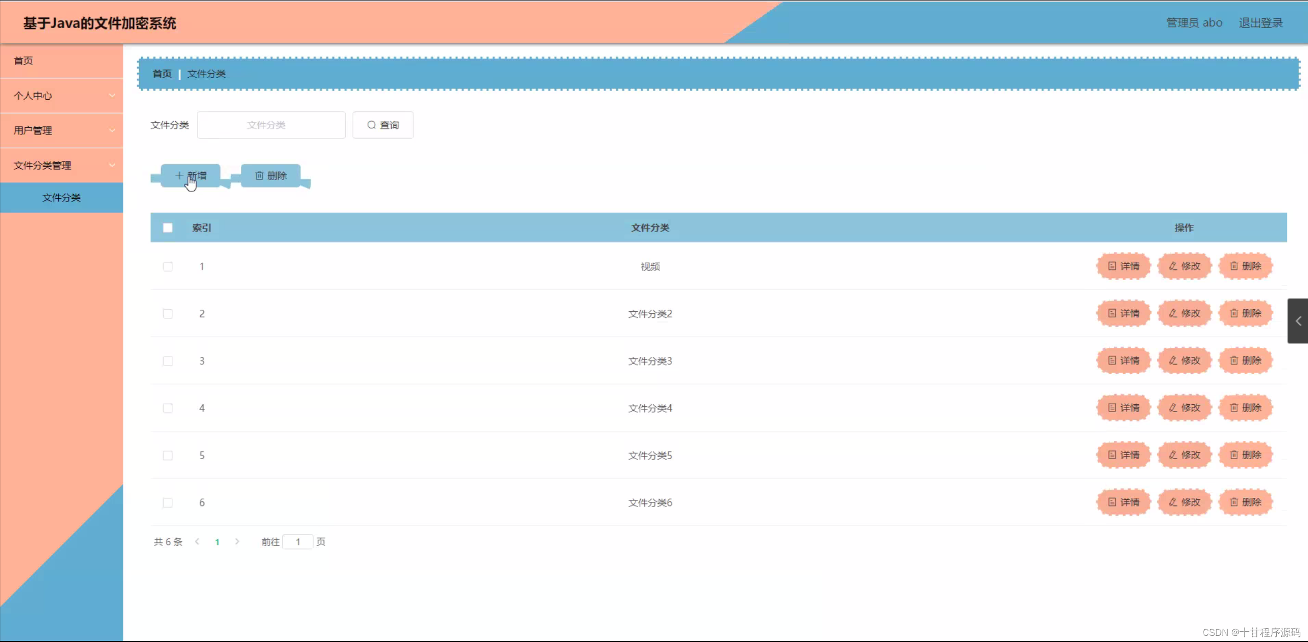
Task: Click the batch 删除 trash button above table
Action: [x=270, y=176]
